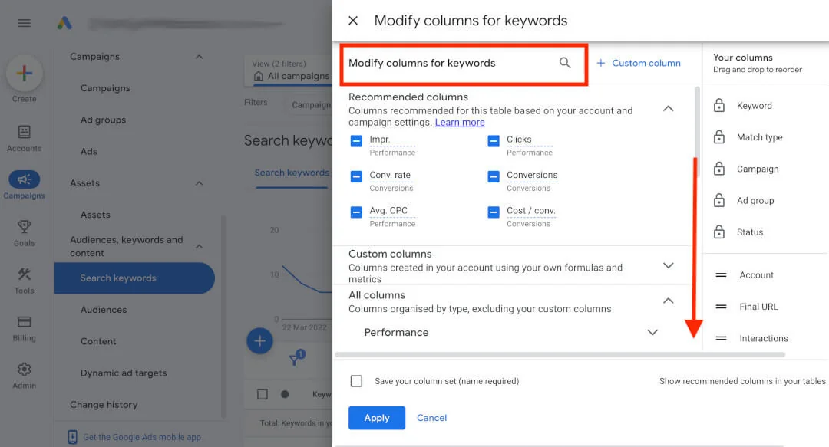The height and width of the screenshot is (447, 829).
Task: Focus the Modify columns search field
Action: (x=463, y=64)
